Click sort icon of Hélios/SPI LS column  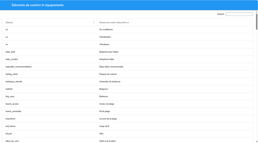[x=250, y=22]
